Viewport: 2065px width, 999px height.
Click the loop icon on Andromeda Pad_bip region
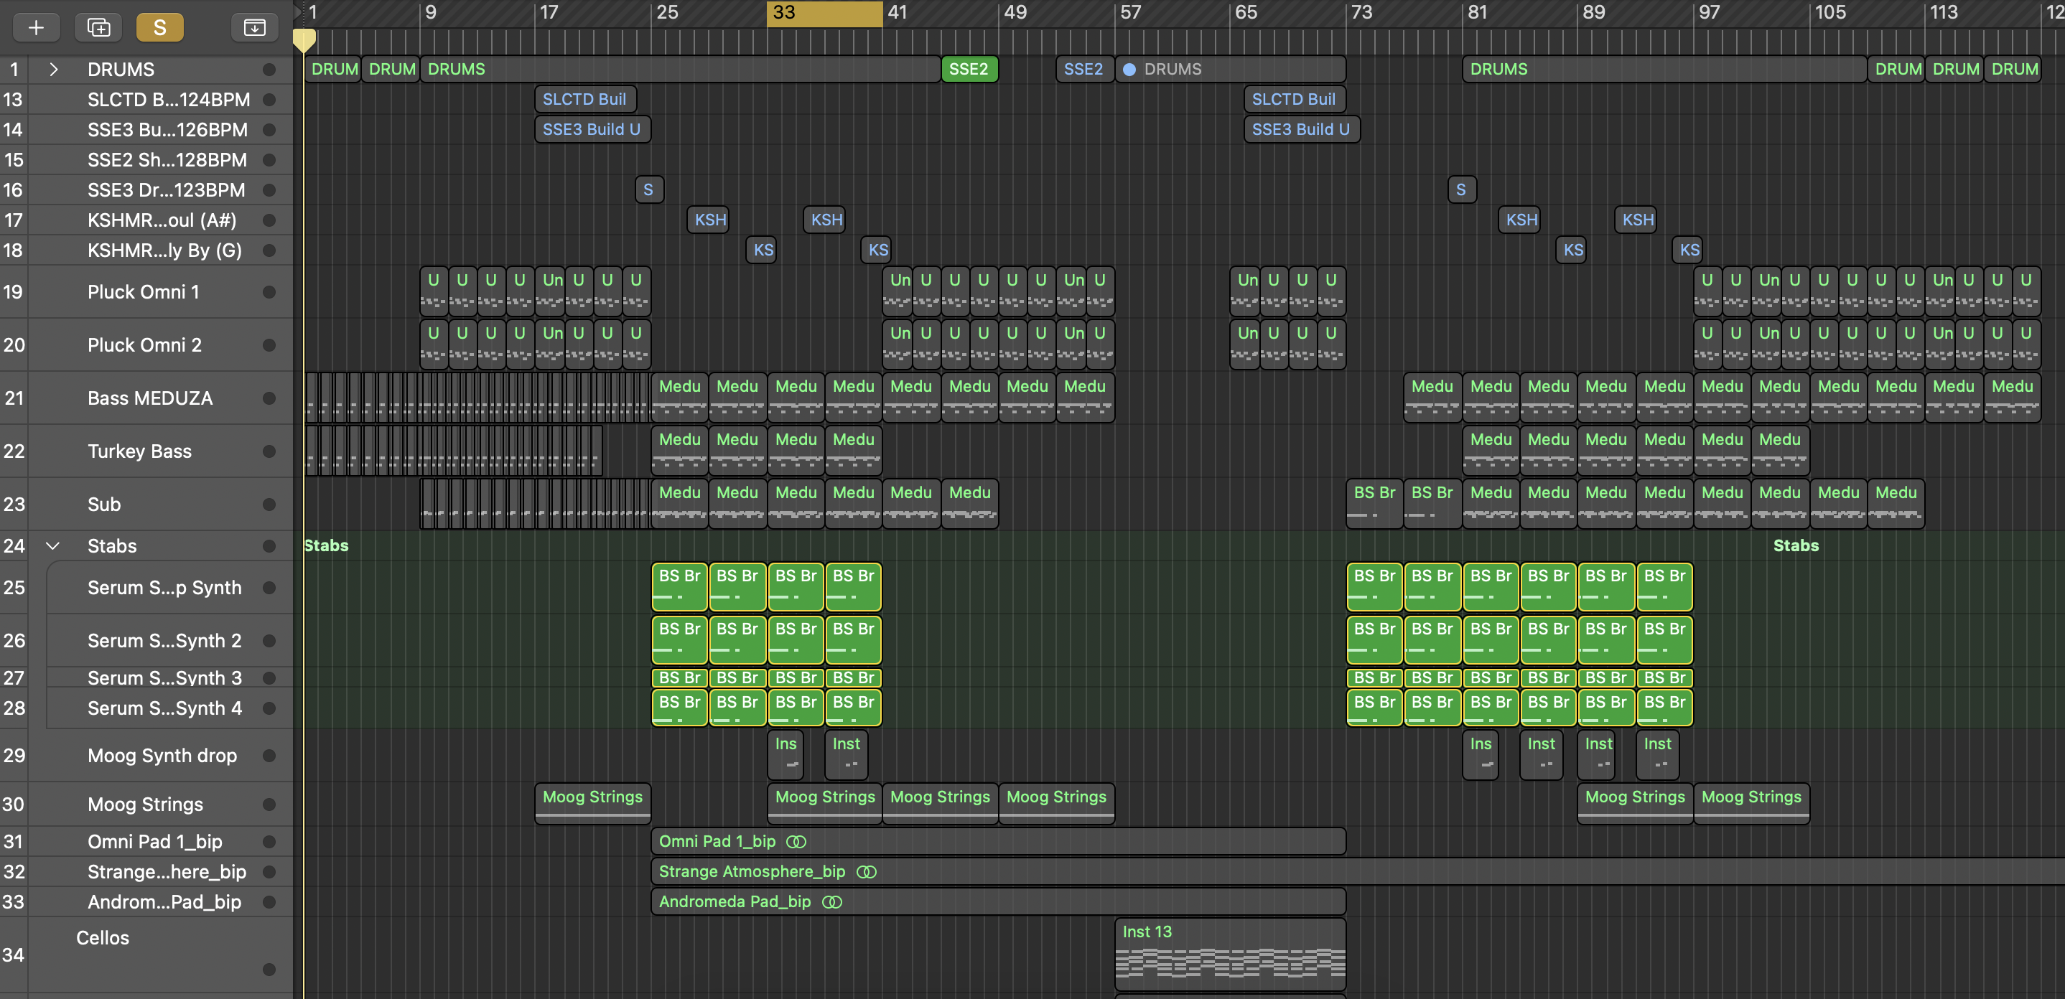click(832, 902)
